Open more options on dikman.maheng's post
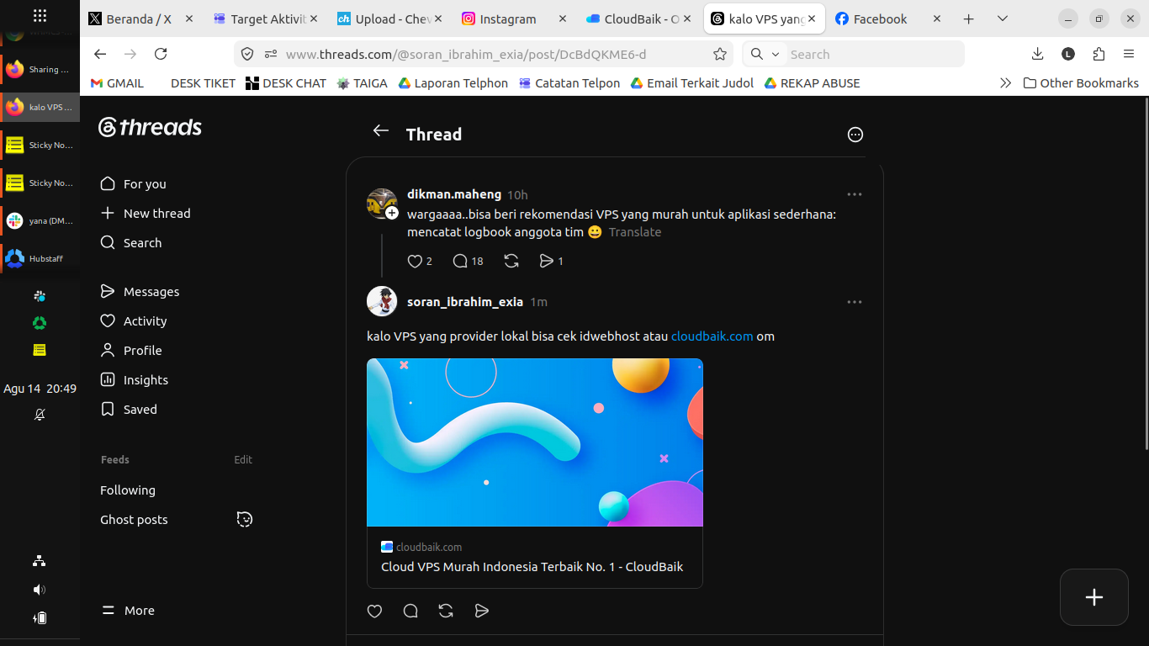Image resolution: width=1149 pixels, height=646 pixels. [855, 194]
